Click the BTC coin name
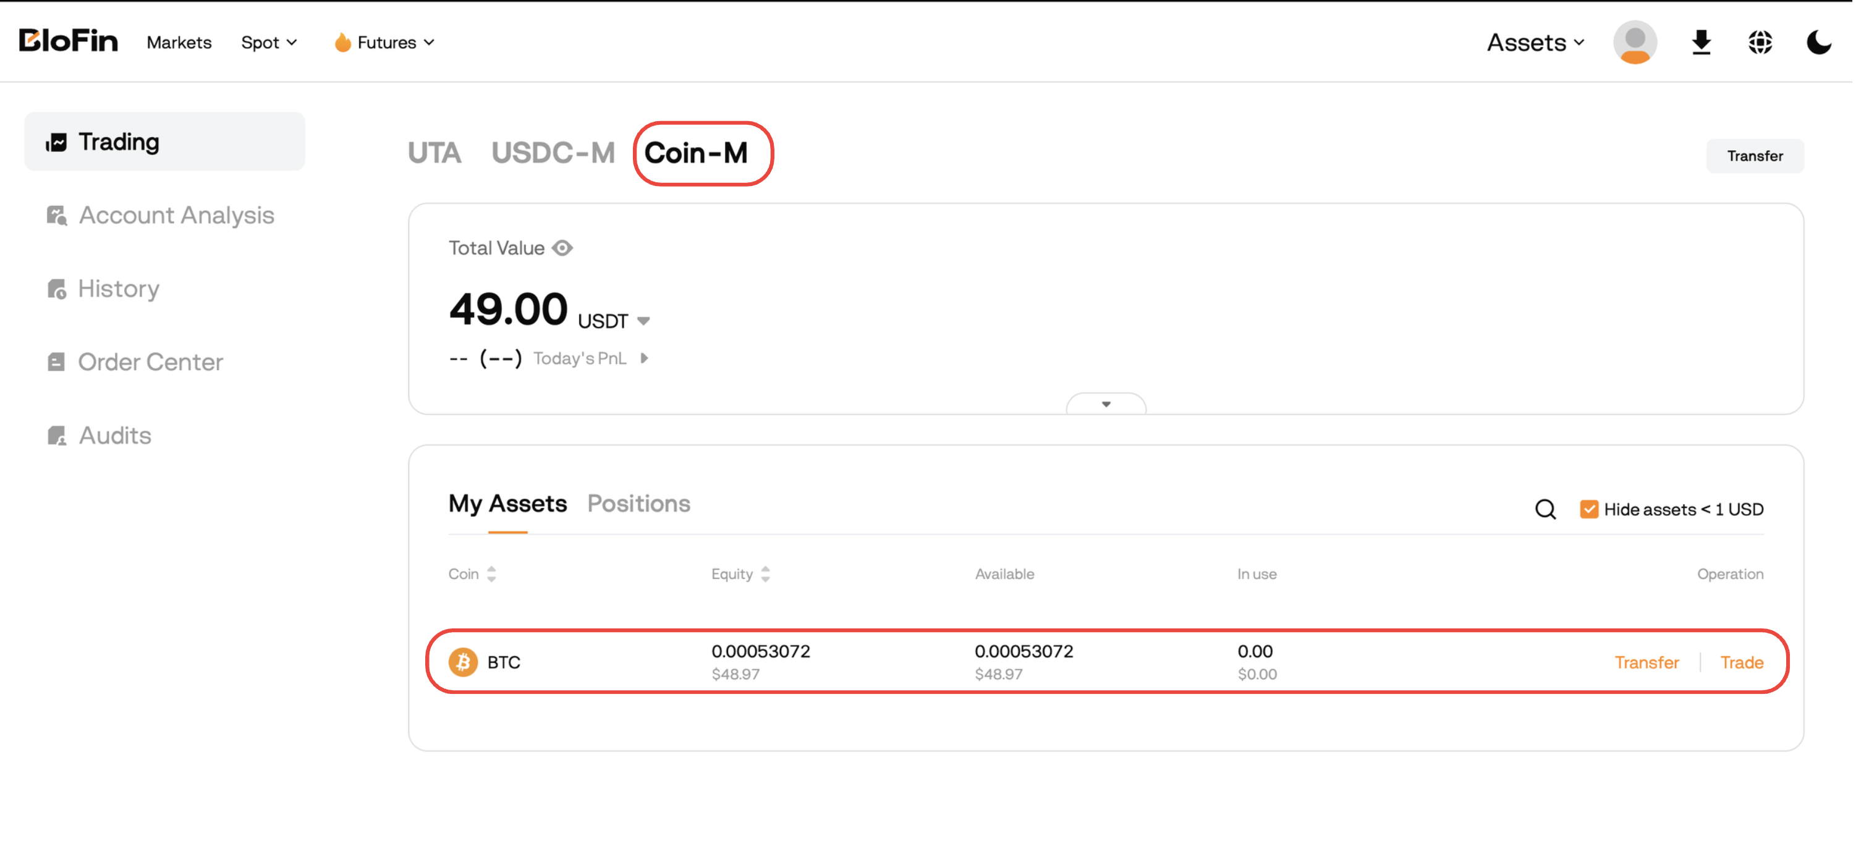Screen dimensions: 1869x849 tap(504, 662)
